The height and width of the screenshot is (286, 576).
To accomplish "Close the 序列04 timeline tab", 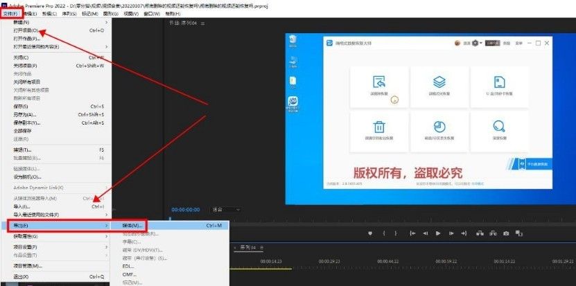I will coord(236,248).
